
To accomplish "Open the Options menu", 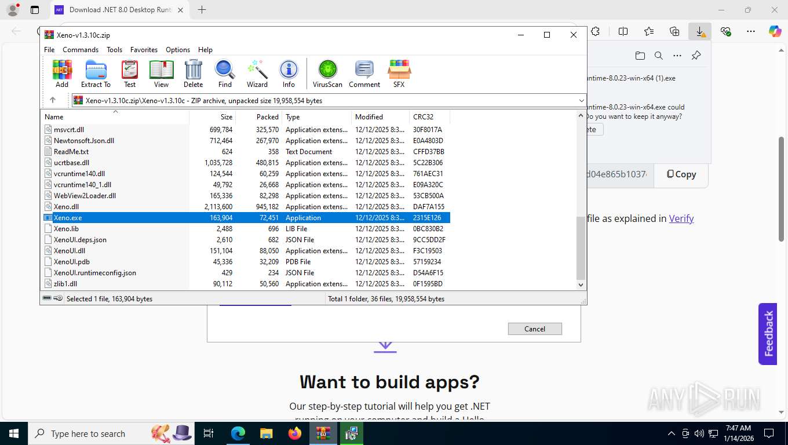I will point(178,50).
